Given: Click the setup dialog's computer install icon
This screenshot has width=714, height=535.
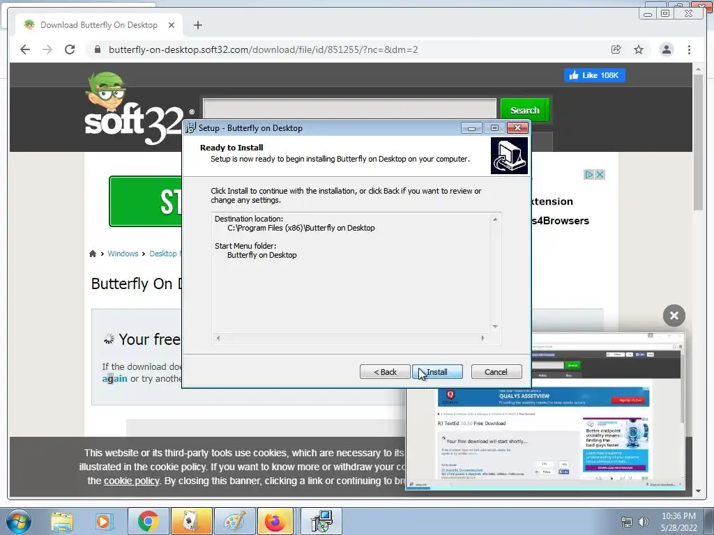Looking at the screenshot, I should [509, 155].
